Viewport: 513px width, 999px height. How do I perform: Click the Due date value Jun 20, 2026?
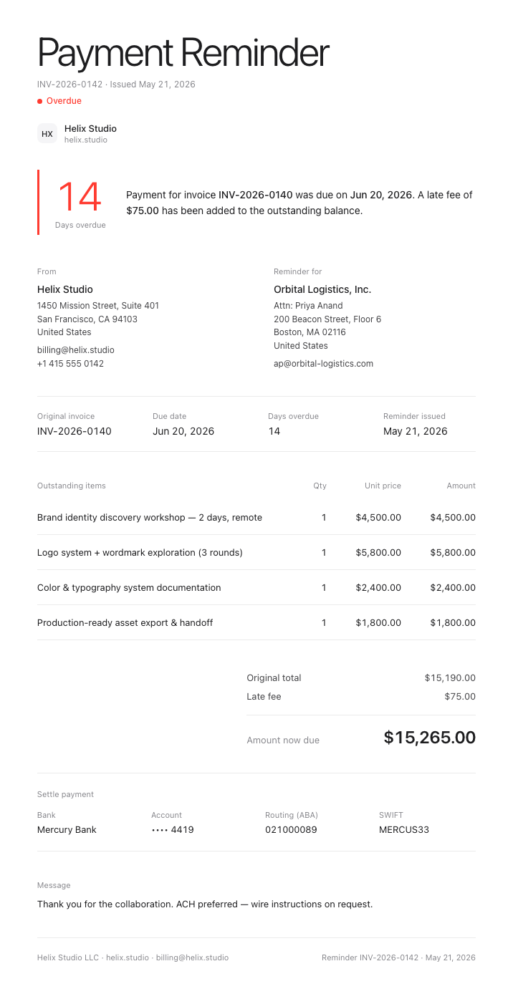[183, 431]
